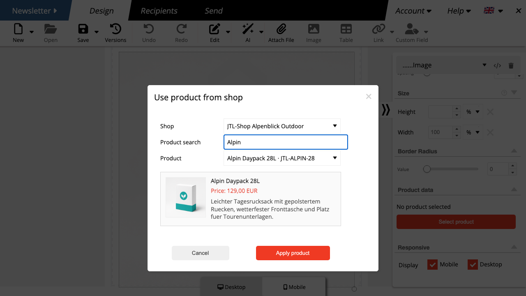Screen dimensions: 526x296
Task: Toggle the Product data section expander
Action: click(x=514, y=190)
